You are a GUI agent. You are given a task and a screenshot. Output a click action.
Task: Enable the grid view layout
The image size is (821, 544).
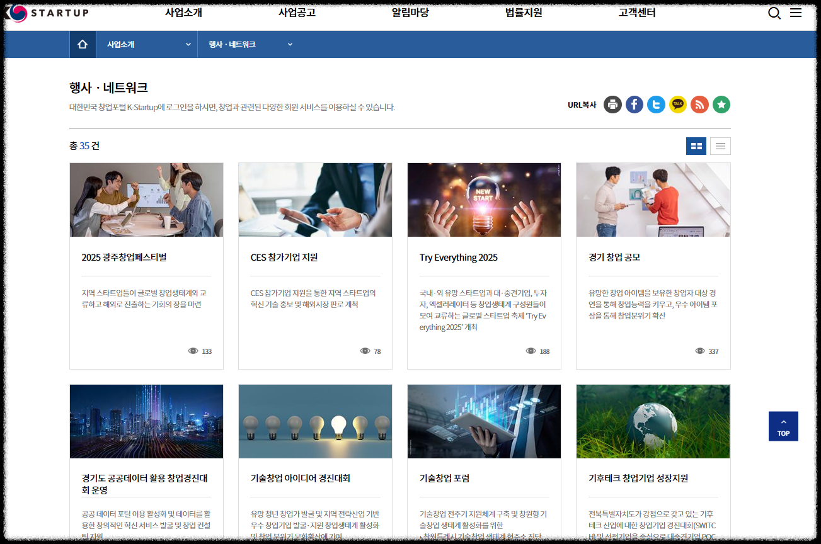click(x=696, y=145)
